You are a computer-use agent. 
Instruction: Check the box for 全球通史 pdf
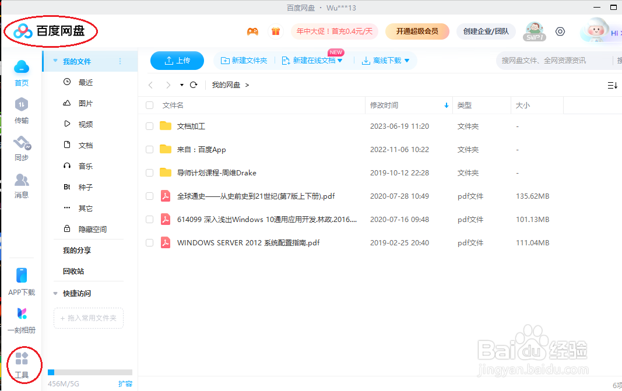pos(150,196)
